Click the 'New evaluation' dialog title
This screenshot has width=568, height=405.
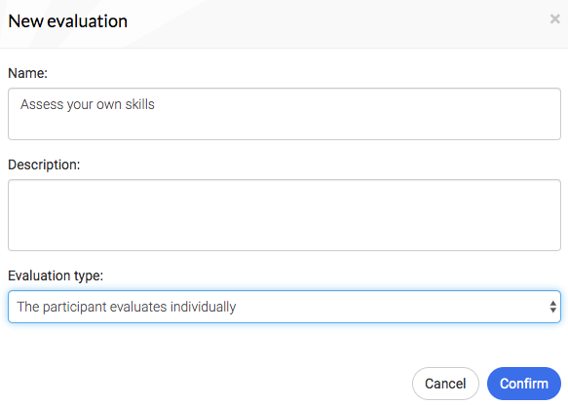point(68,21)
